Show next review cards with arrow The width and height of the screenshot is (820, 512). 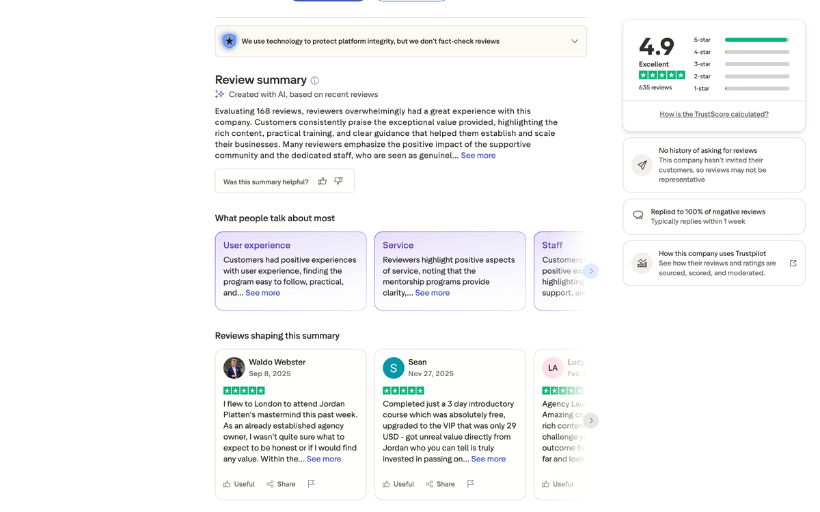pos(591,421)
